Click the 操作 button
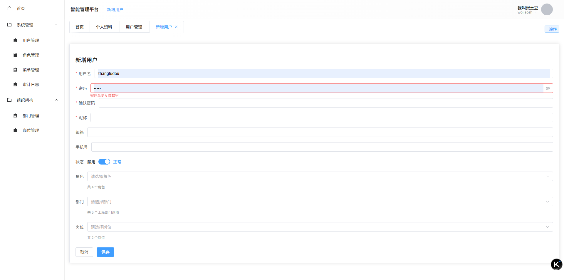This screenshot has height=280, width=564. (552, 29)
